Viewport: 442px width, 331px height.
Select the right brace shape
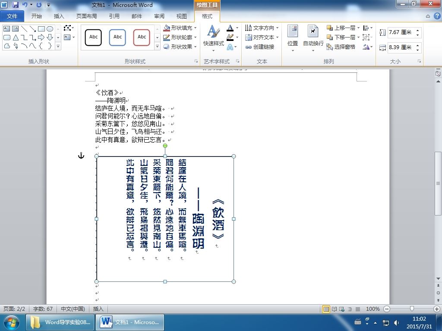pyautogui.click(x=50, y=46)
